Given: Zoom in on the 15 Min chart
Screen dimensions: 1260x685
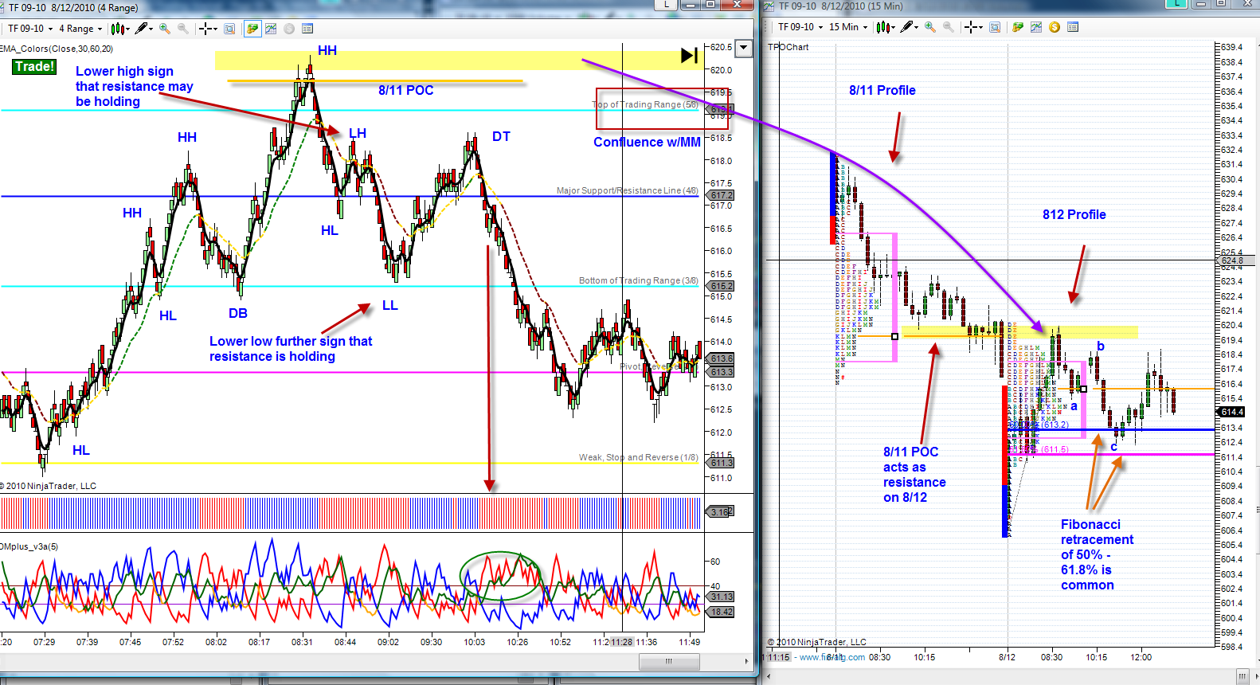Looking at the screenshot, I should pyautogui.click(x=930, y=27).
